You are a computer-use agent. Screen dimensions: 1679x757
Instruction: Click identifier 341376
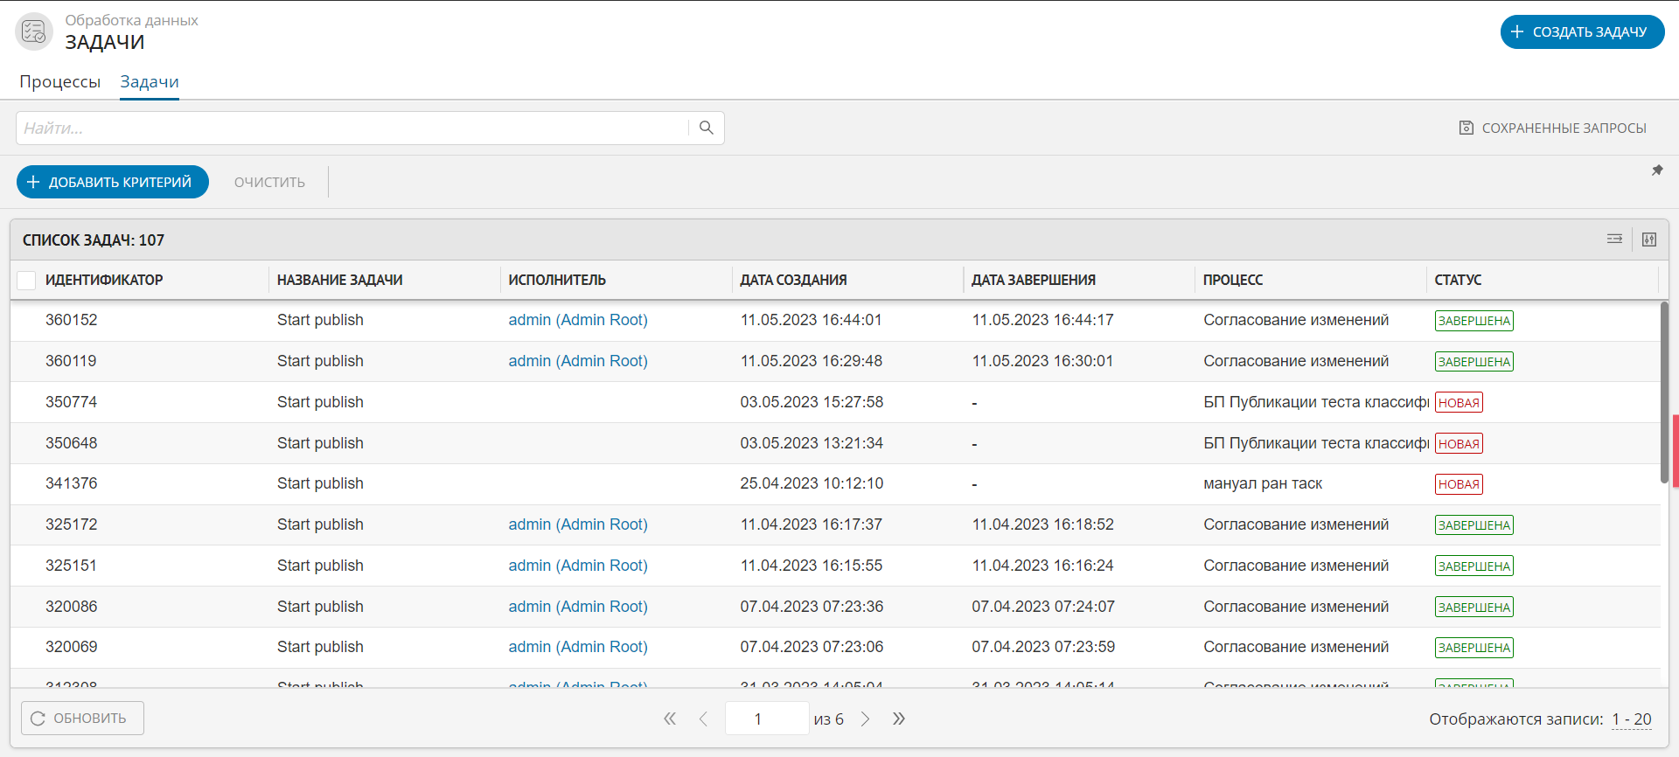pos(72,483)
